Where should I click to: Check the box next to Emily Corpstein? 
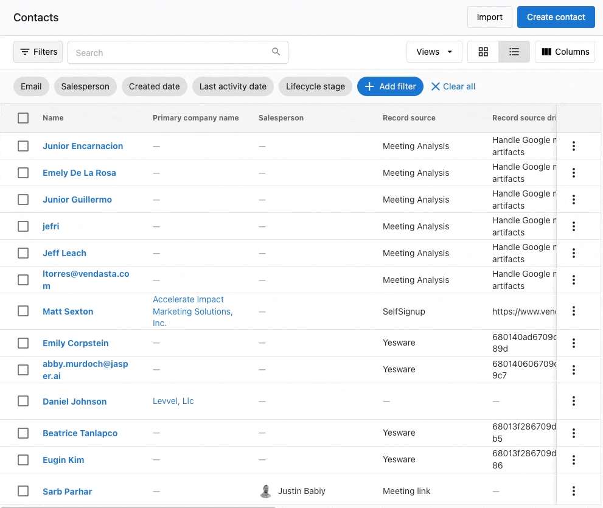coord(23,343)
